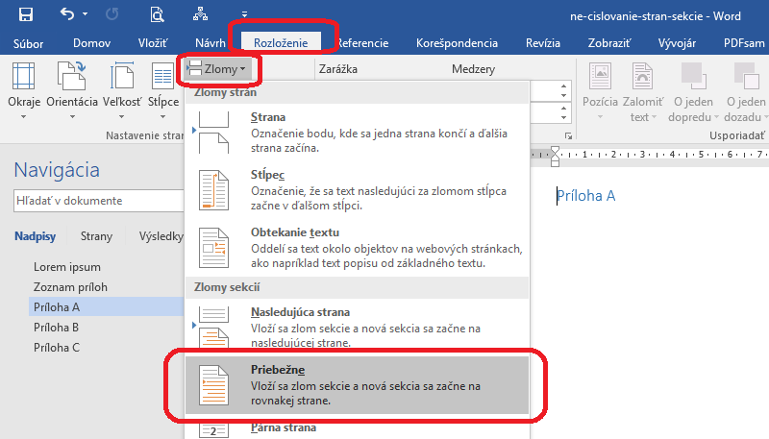Click the Undo arrow icon
Screen dimensions: 769x439
tap(67, 14)
